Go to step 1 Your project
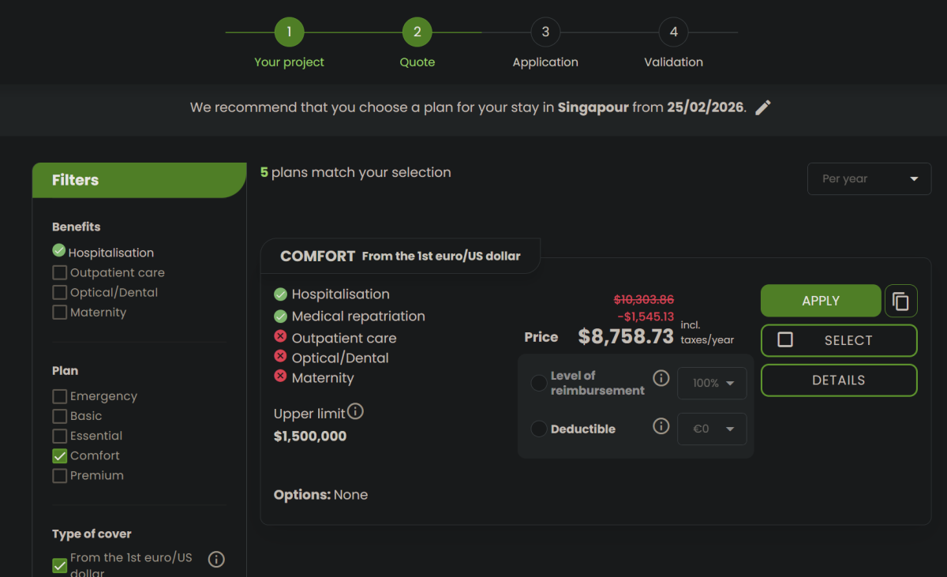Screen dimensions: 947x577 [289, 32]
